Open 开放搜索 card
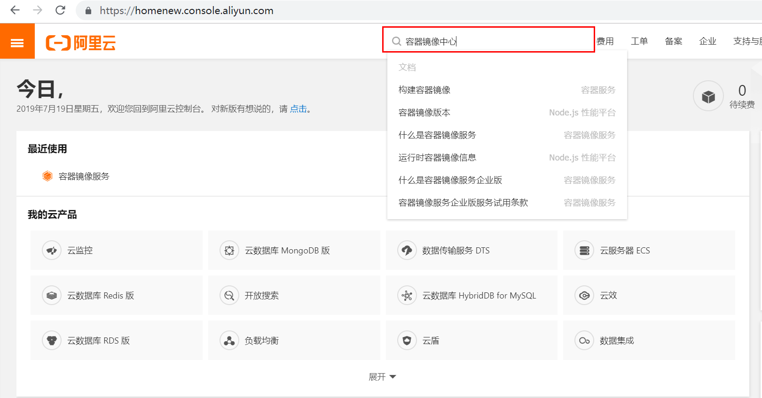 294,295
